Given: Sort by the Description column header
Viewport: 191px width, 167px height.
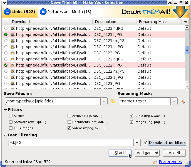Looking at the screenshot, I should point(114,22).
